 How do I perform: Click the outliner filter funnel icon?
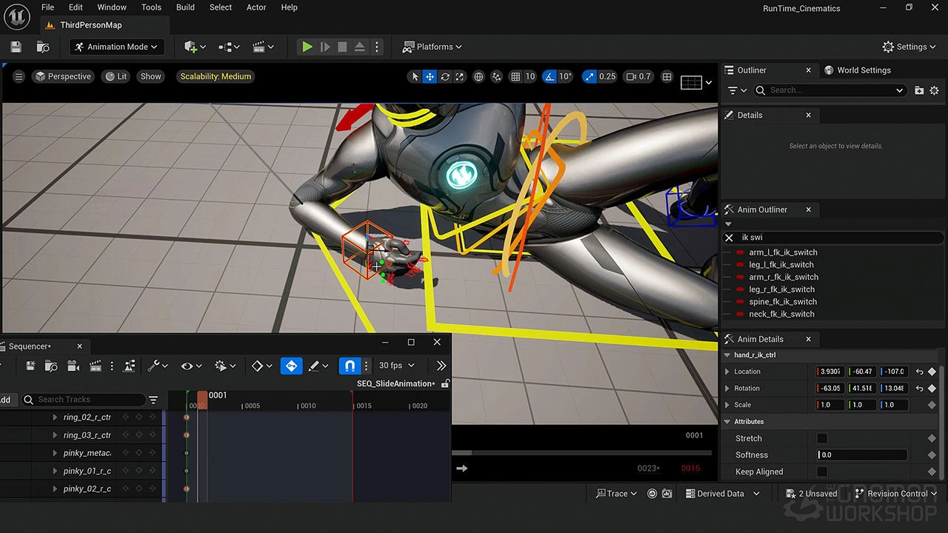tap(734, 90)
